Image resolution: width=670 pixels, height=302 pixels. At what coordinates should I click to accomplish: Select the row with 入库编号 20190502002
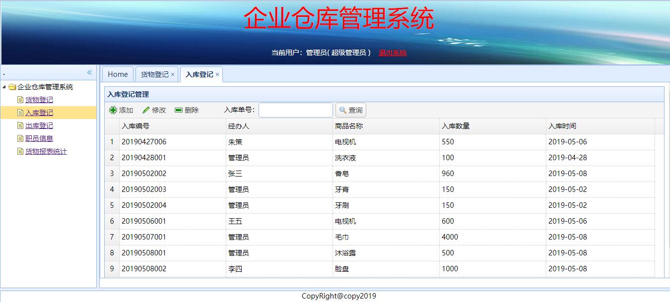point(144,174)
